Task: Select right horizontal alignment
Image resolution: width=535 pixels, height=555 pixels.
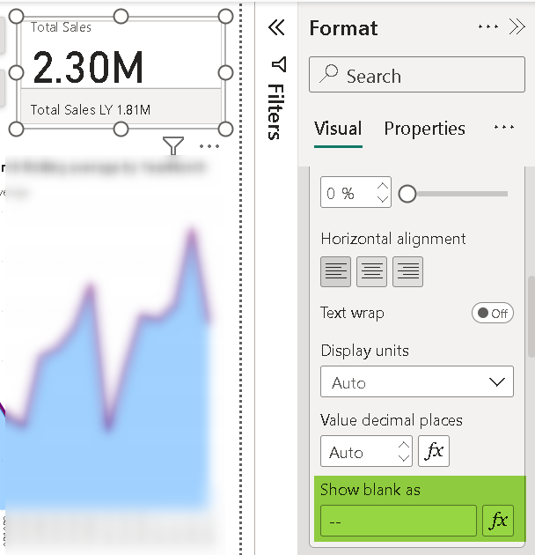Action: click(407, 272)
